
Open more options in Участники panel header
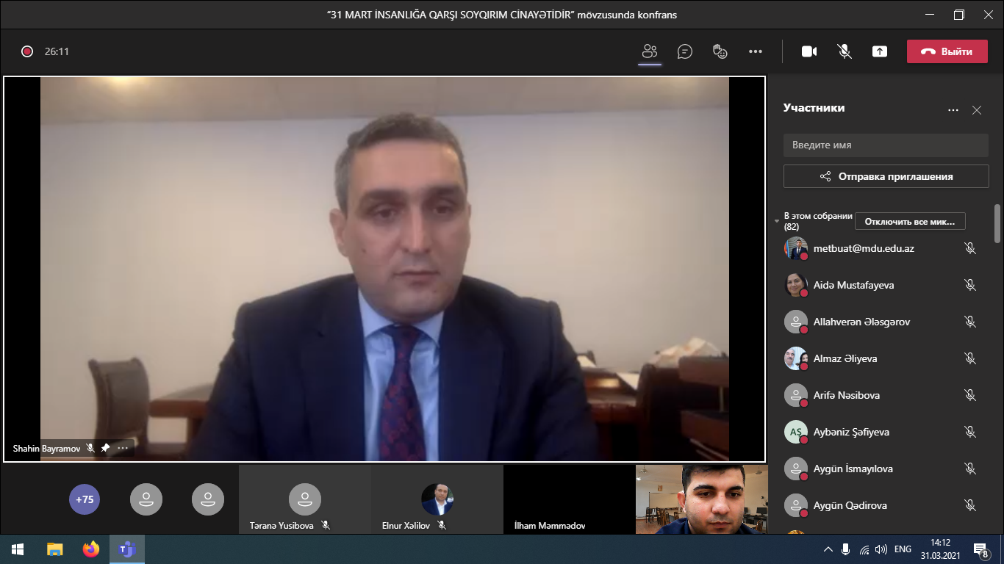coord(953,110)
